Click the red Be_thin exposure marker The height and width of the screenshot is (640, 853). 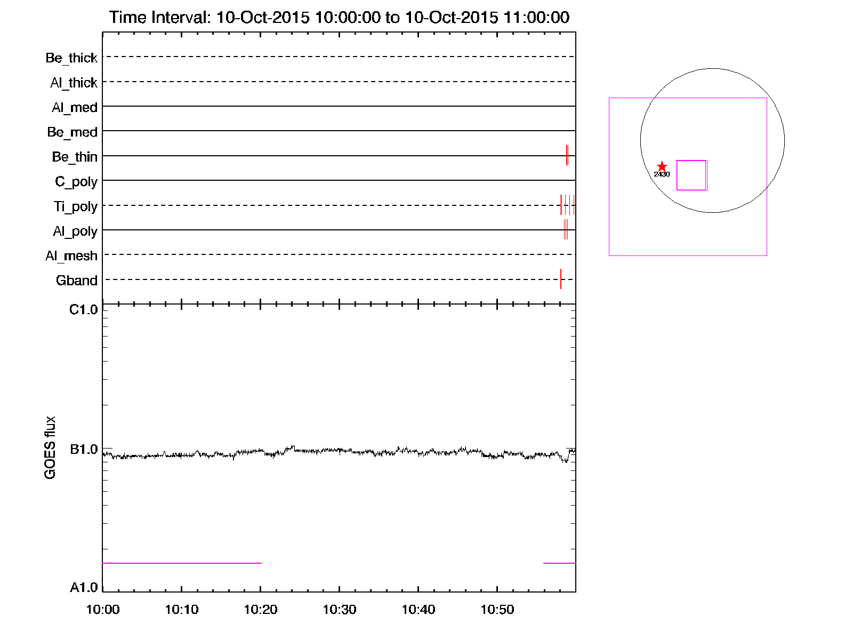click(x=567, y=155)
